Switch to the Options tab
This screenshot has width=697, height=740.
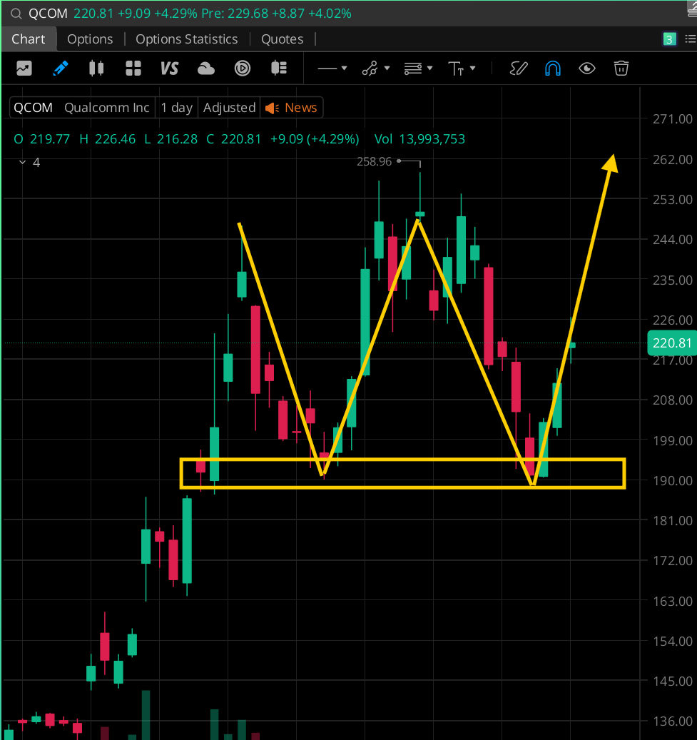90,39
